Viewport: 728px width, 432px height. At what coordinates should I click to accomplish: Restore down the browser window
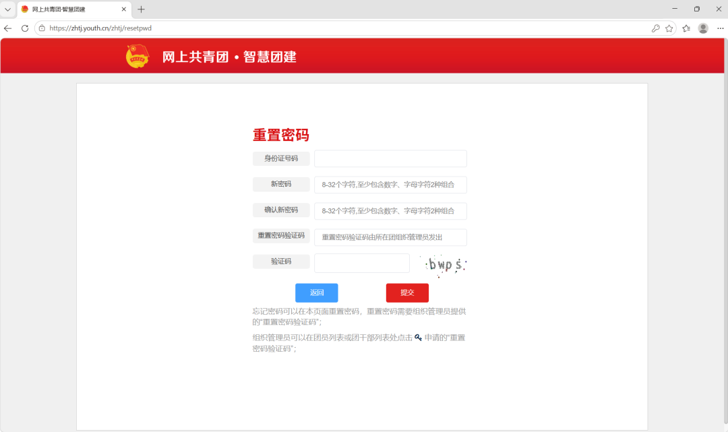pos(697,9)
